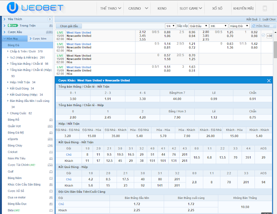Pick odds 1.12 for Lẻ first half
This screenshot has width=277, height=214.
(x=214, y=117)
